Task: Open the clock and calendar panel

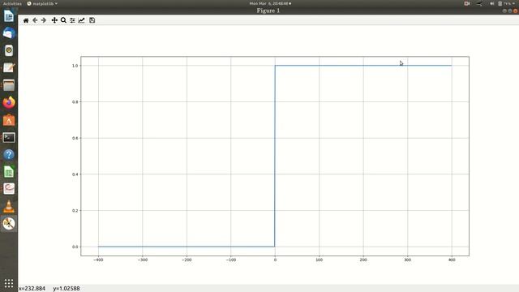Action: 270,3
